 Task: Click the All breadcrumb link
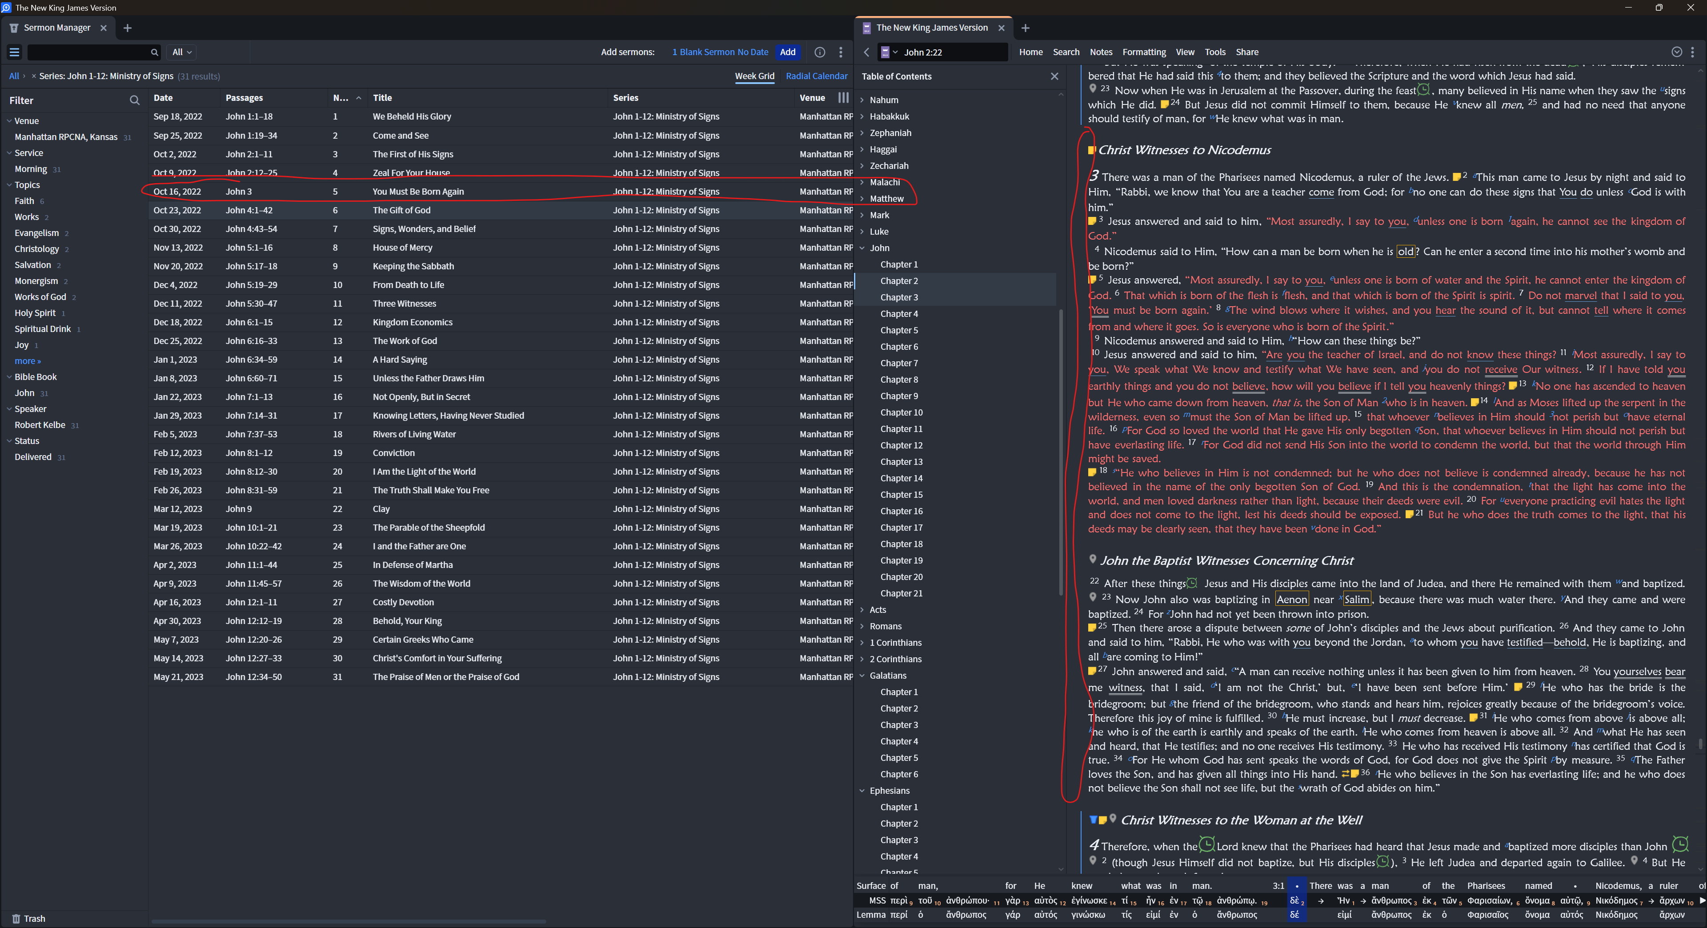(x=14, y=76)
